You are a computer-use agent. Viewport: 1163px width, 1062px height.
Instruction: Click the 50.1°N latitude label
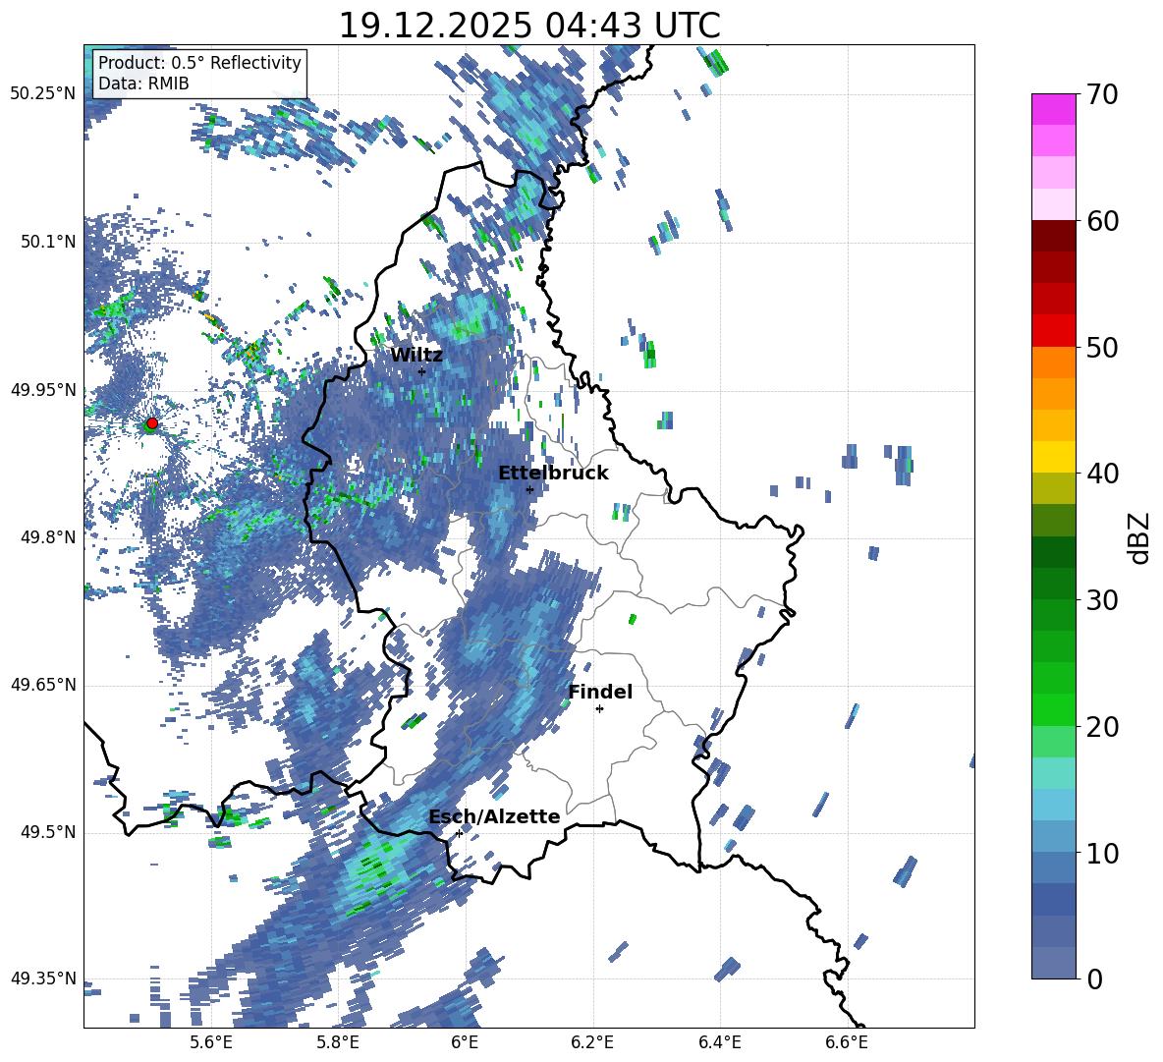(x=48, y=242)
